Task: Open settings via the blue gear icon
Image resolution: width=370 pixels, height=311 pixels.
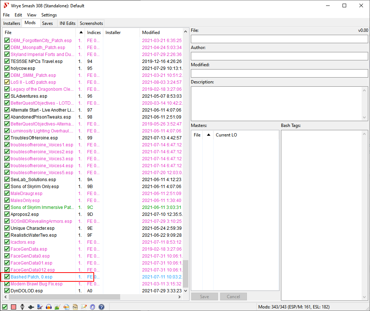Action: [92, 307]
